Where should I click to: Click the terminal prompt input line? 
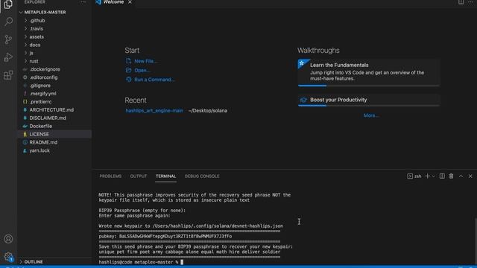click(141, 262)
